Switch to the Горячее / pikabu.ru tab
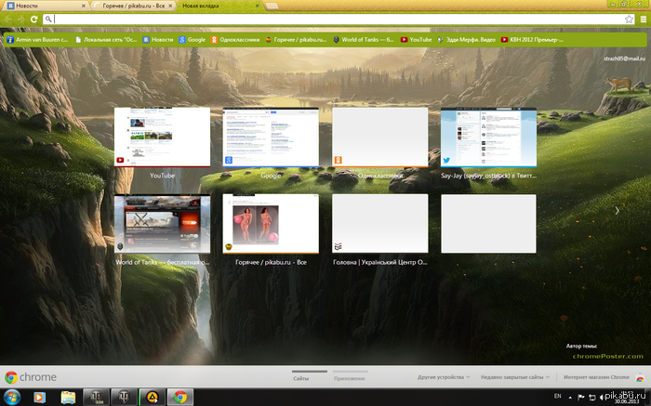The image size is (651, 406). [134, 6]
